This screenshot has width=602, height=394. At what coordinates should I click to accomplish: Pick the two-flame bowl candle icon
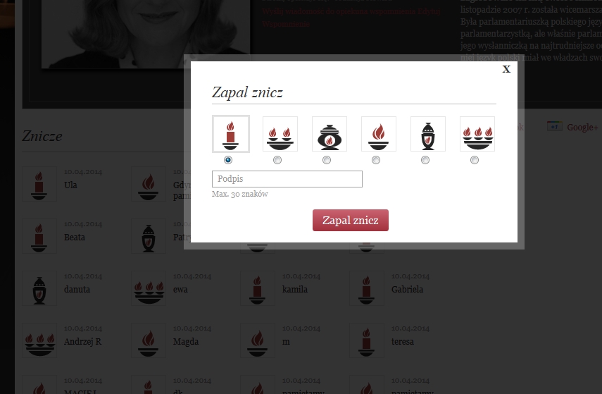click(280, 134)
